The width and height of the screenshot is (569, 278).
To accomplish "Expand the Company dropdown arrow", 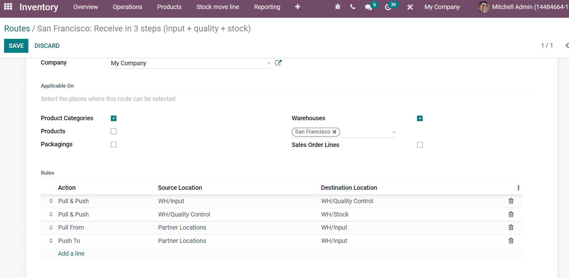I will pos(268,63).
